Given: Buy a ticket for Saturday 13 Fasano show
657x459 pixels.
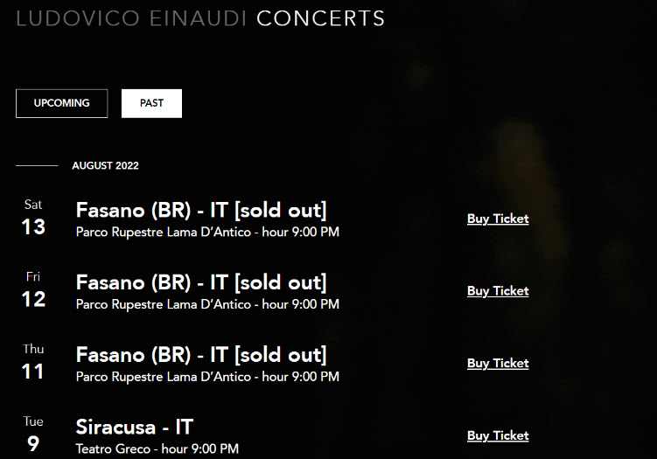Looking at the screenshot, I should pos(498,219).
